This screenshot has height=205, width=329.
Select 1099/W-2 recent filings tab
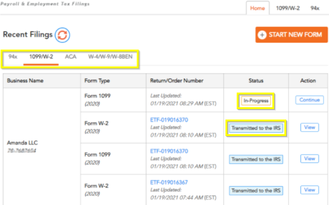41,57
